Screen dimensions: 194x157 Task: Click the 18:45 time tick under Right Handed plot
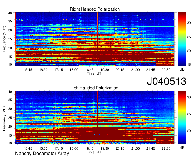89,70
